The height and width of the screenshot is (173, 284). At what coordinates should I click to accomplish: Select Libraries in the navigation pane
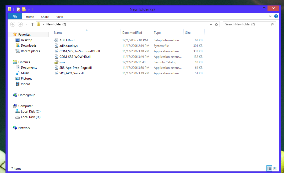(x=24, y=62)
